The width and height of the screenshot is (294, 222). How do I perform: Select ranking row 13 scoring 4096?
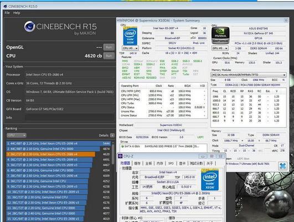pos(59,208)
